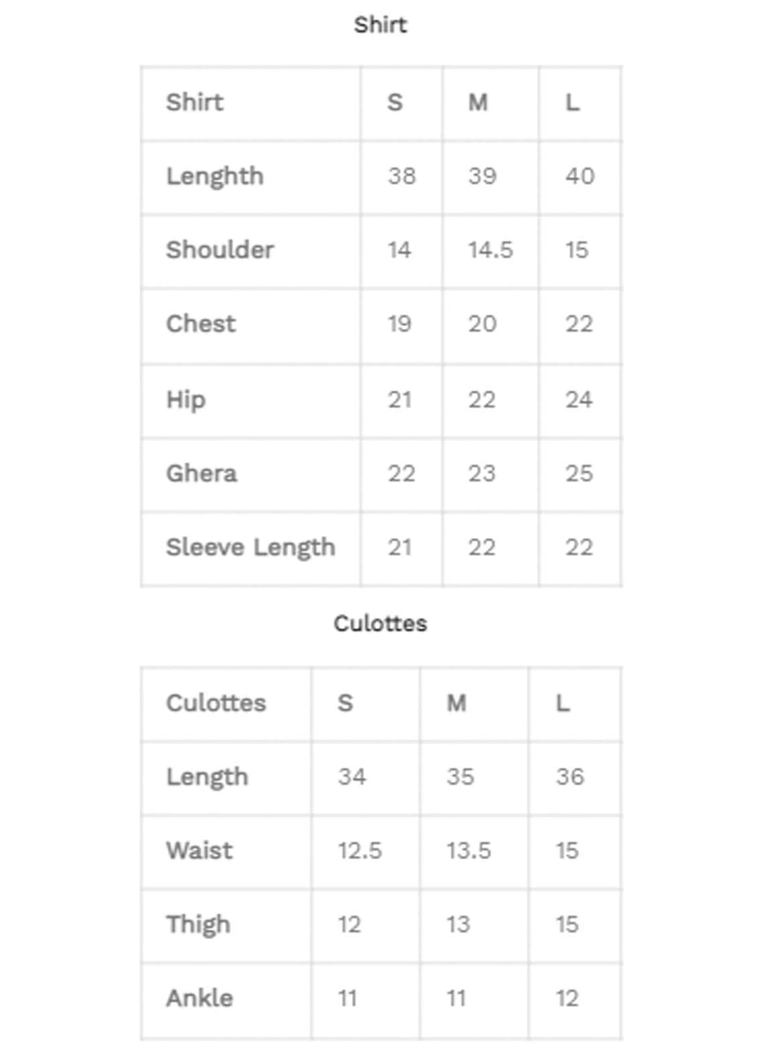Viewport: 762px width, 1061px height.
Task: Click the Sleeve Length row label
Action: pyautogui.click(x=250, y=548)
